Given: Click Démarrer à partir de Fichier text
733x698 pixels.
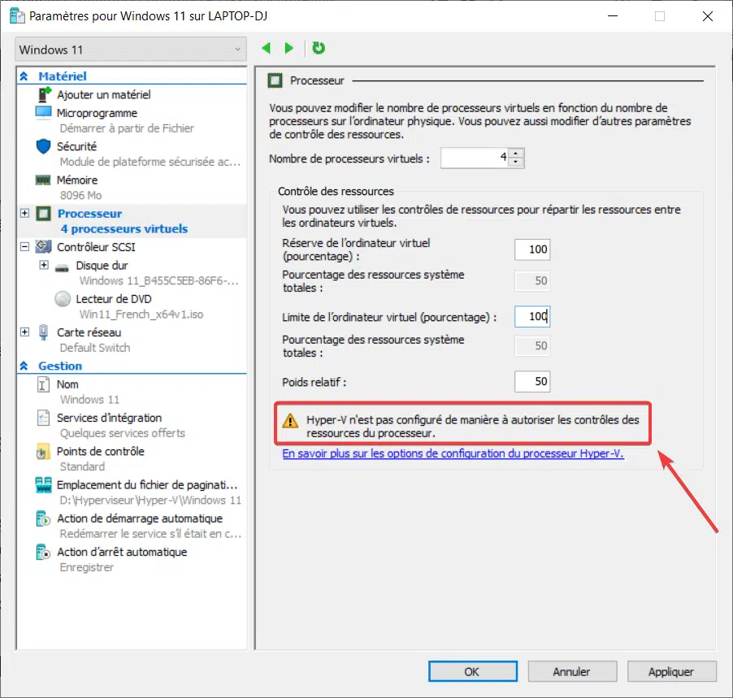Looking at the screenshot, I should [x=127, y=128].
